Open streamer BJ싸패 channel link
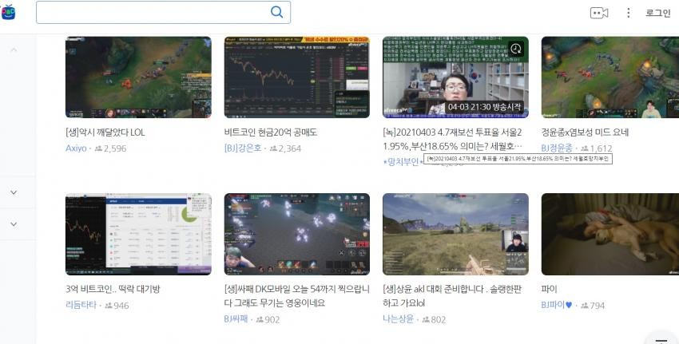Screen dimensions: 679x344 point(236,319)
